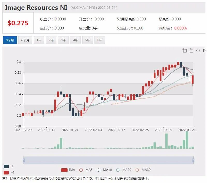Toggle the IMA candlestick series legend
The width and height of the screenshot is (207, 183).
(68, 170)
